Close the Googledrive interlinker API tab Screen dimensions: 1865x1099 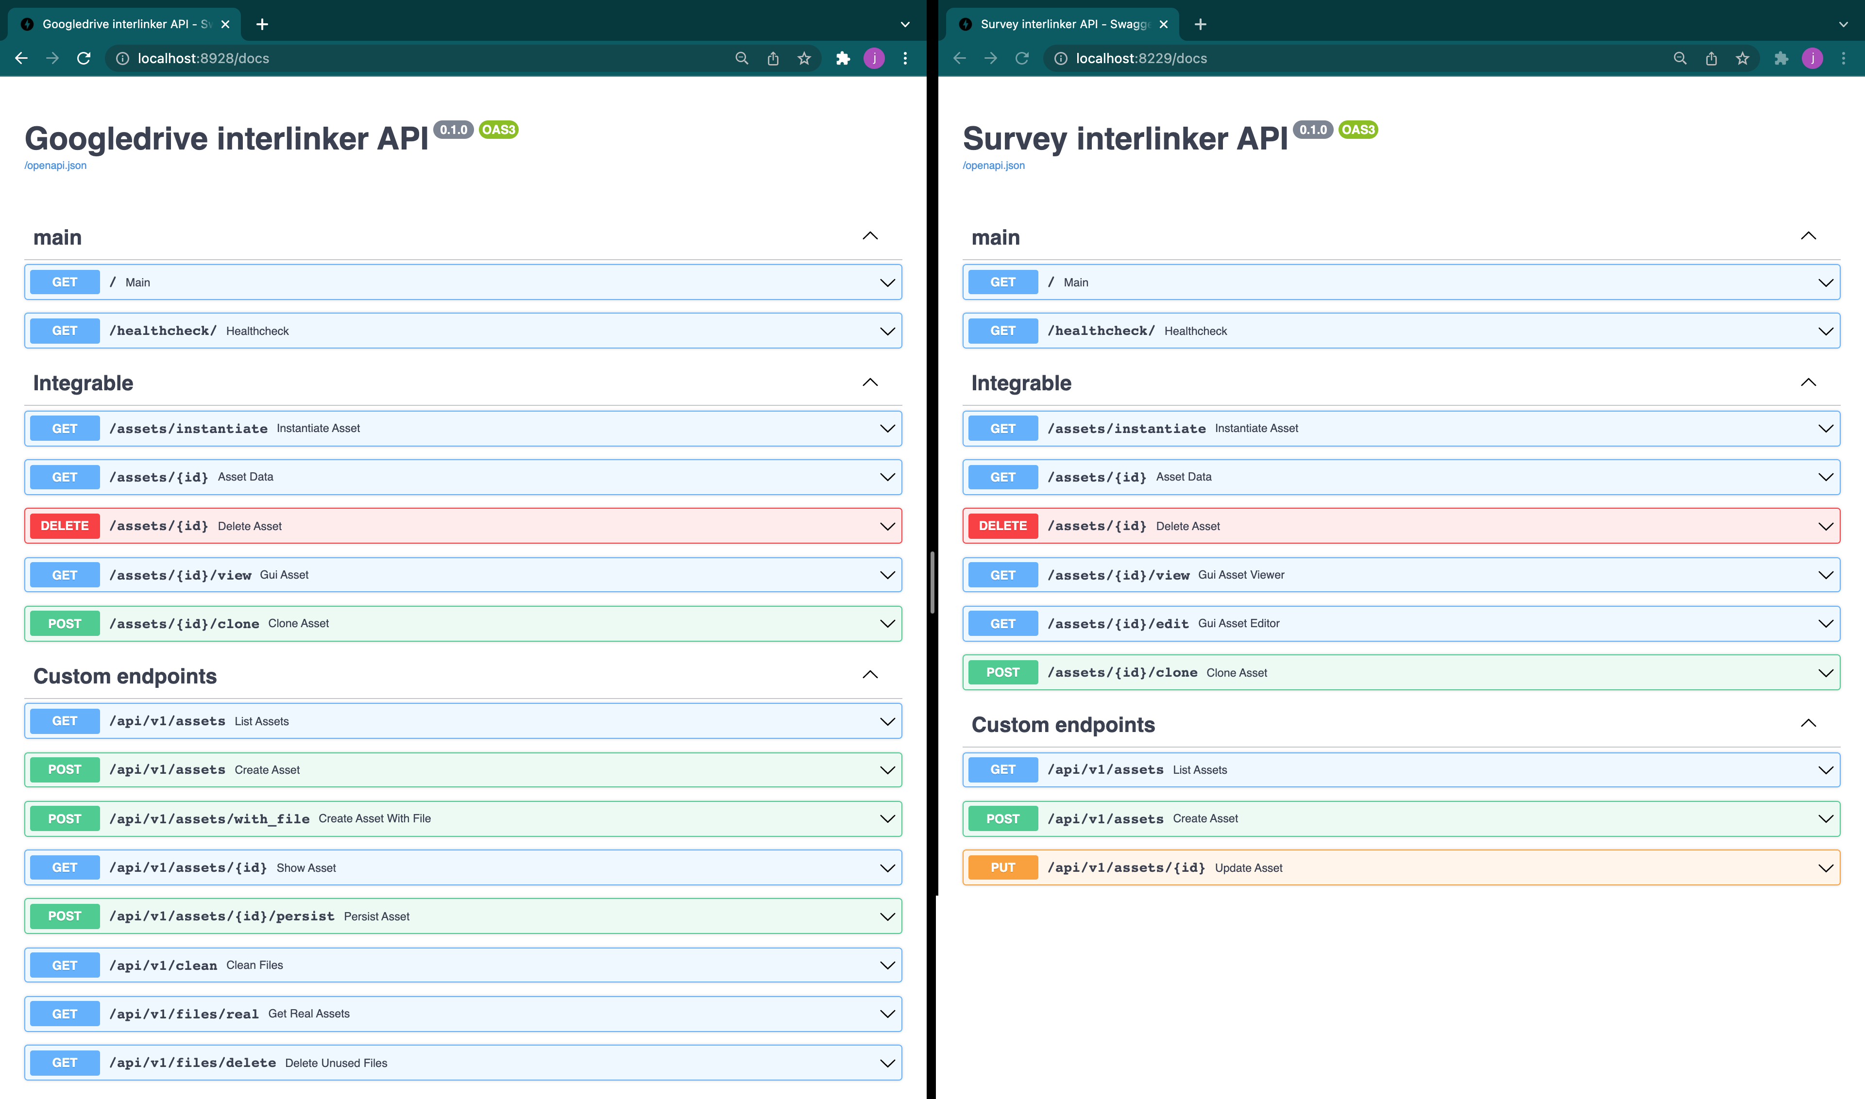pos(225,24)
